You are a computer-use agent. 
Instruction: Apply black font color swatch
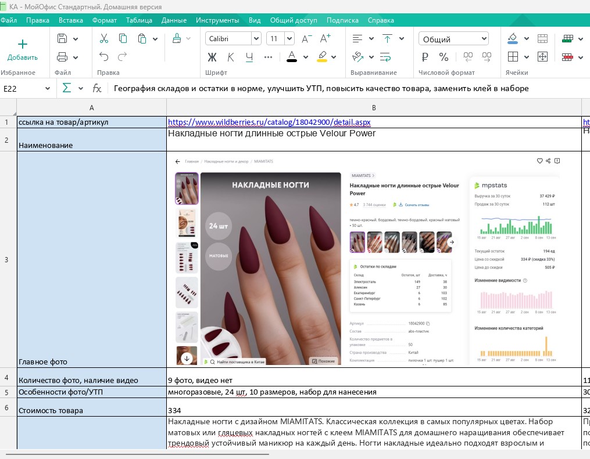[x=292, y=57]
